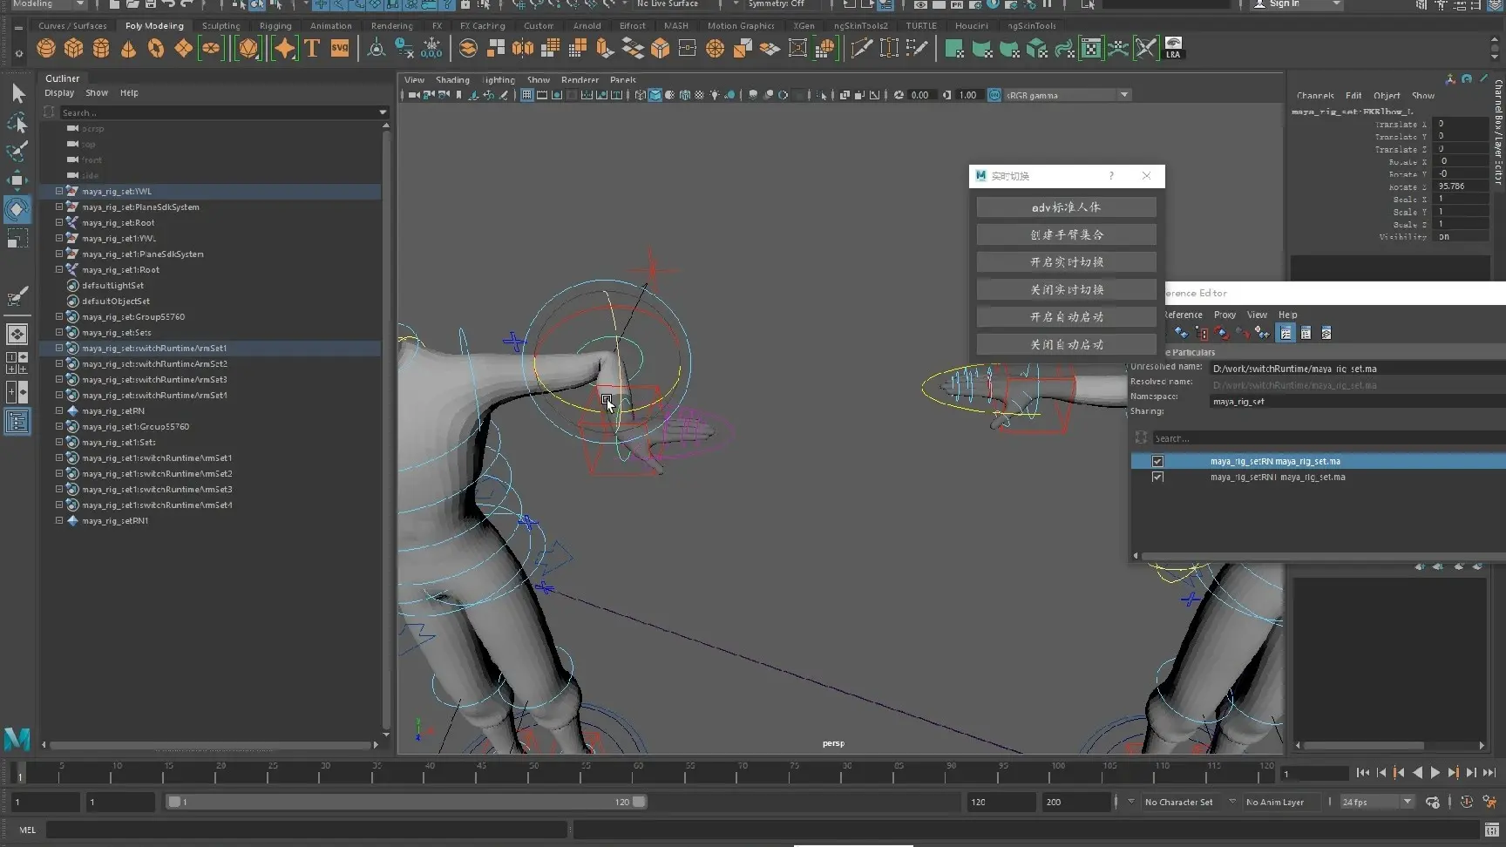Click the 开启实时切换 button in the dialog
1506x847 pixels.
[x=1065, y=261]
